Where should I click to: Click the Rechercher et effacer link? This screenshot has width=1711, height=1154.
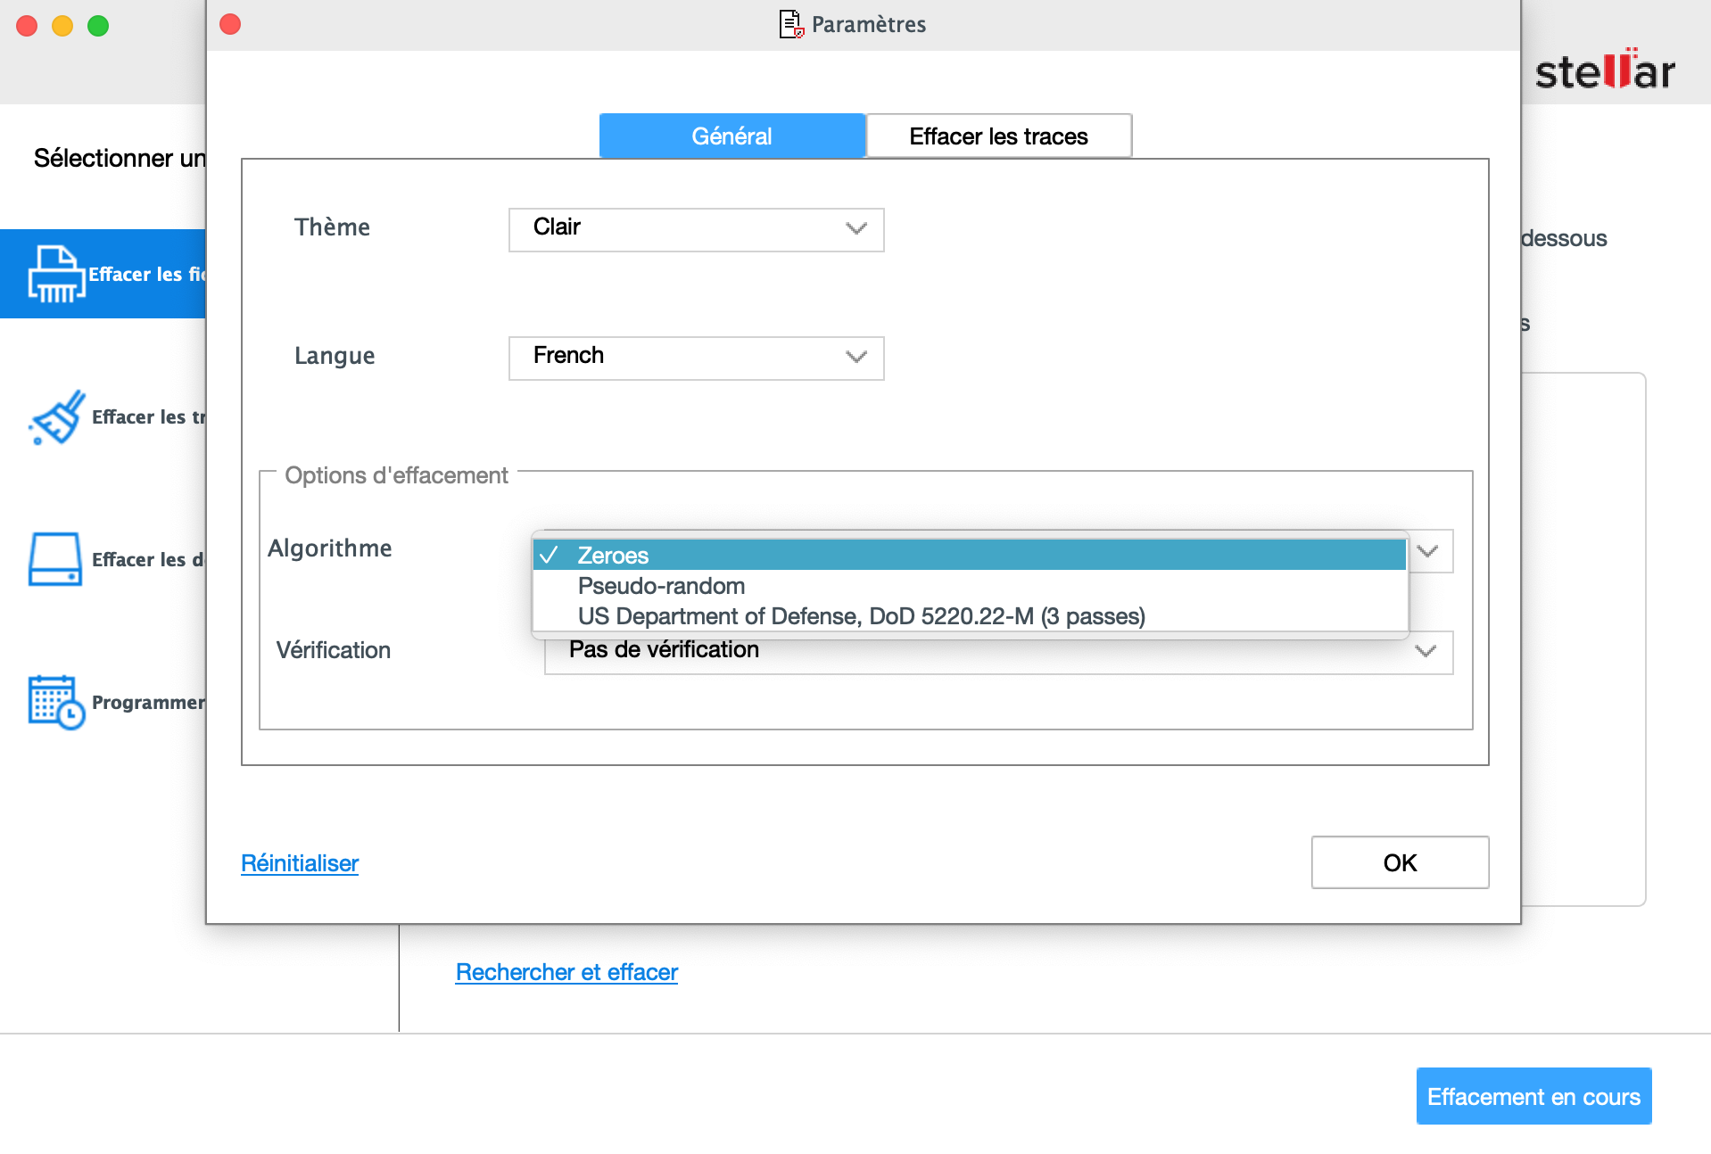pos(566,971)
